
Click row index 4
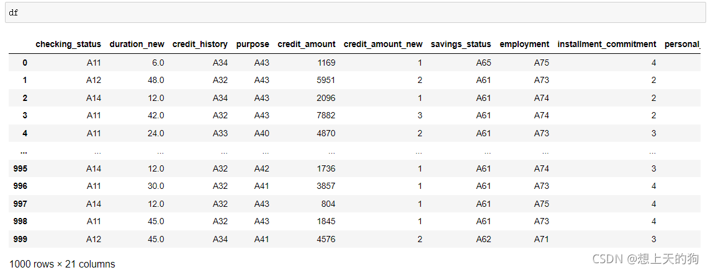(x=25, y=133)
